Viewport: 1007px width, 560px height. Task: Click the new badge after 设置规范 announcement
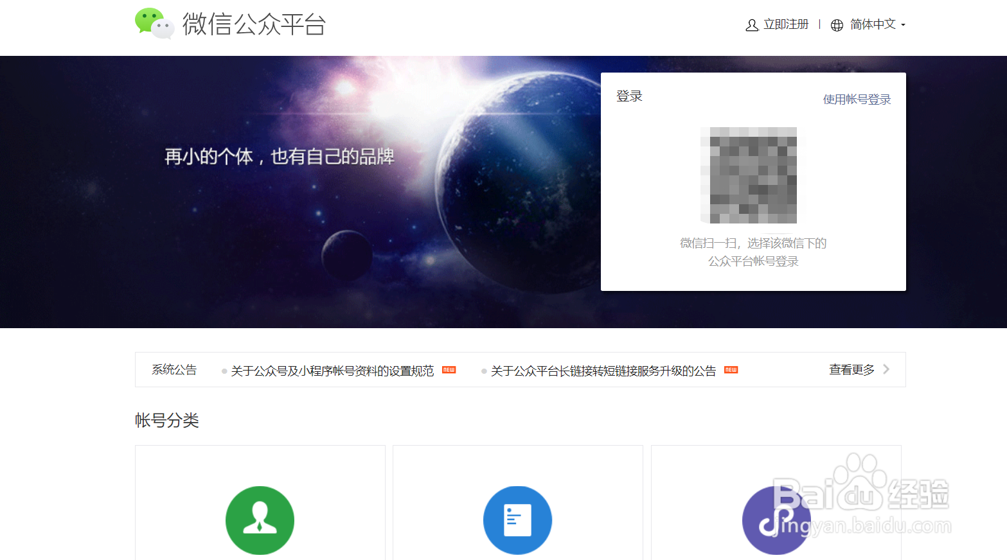click(449, 370)
